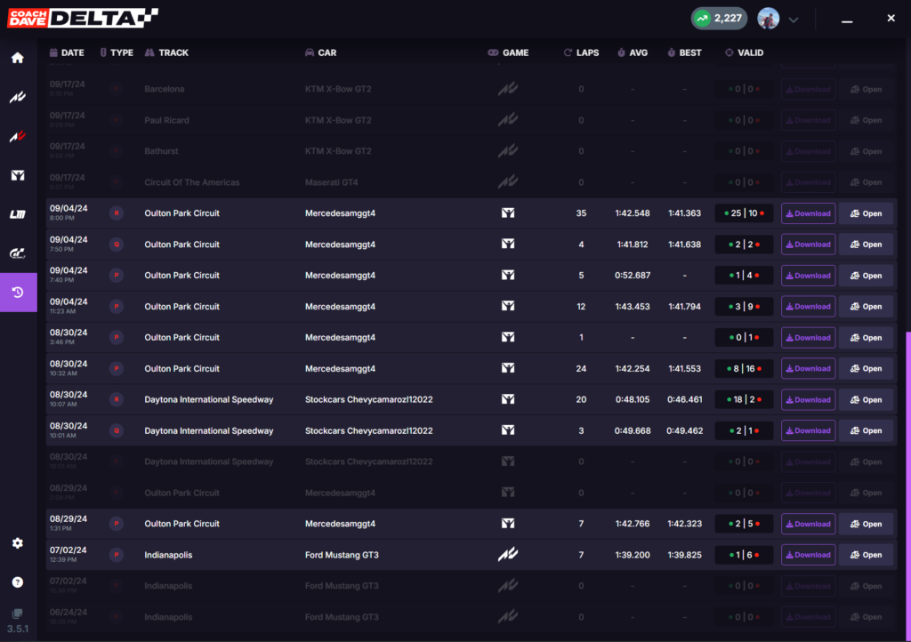Click the ACC game icon in the 07/02/24 12:39 PM row
The height and width of the screenshot is (642, 911).
[508, 555]
